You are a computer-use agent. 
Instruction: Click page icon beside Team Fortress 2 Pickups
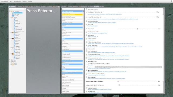14,43
